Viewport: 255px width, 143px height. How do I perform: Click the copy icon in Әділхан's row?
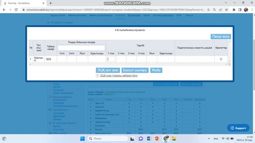click(221, 59)
